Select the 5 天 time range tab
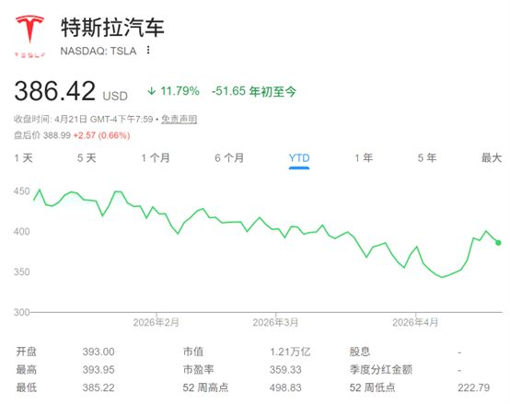This screenshot has height=404, width=510. pyautogui.click(x=87, y=158)
